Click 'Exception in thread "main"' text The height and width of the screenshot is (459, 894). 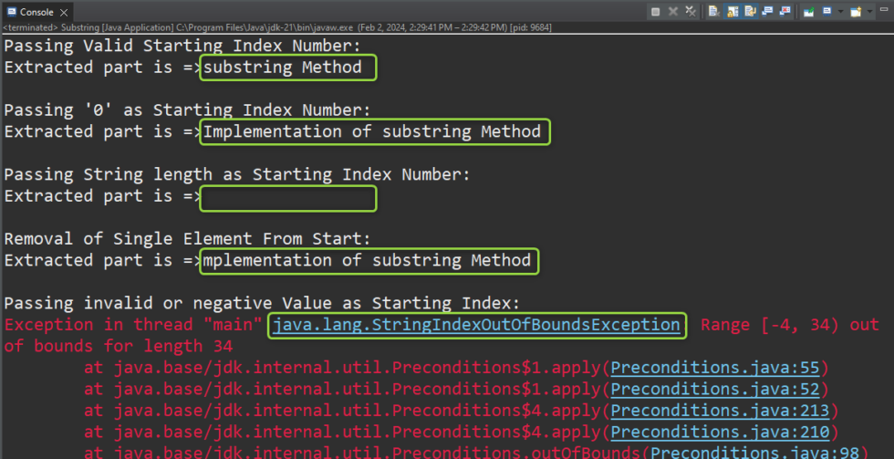[133, 325]
